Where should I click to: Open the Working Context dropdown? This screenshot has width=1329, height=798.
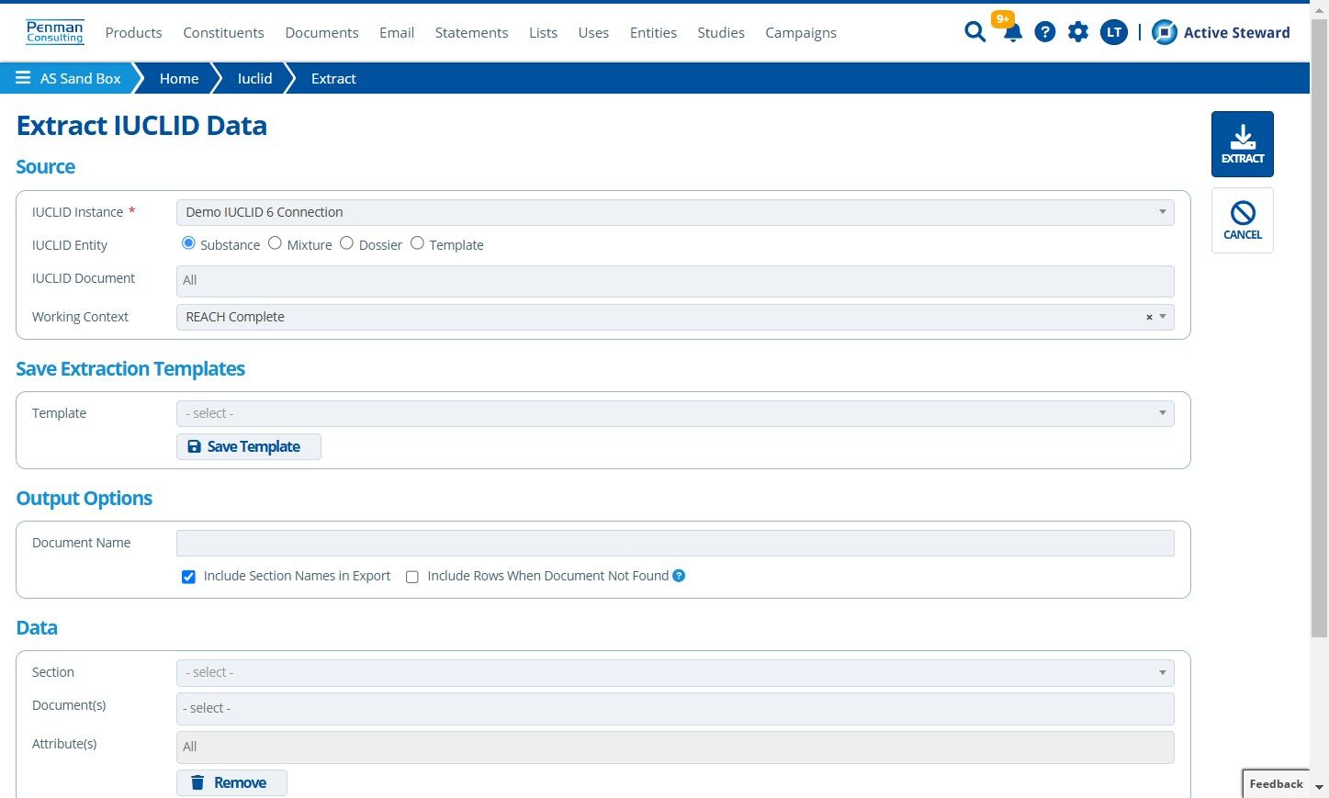pyautogui.click(x=675, y=317)
